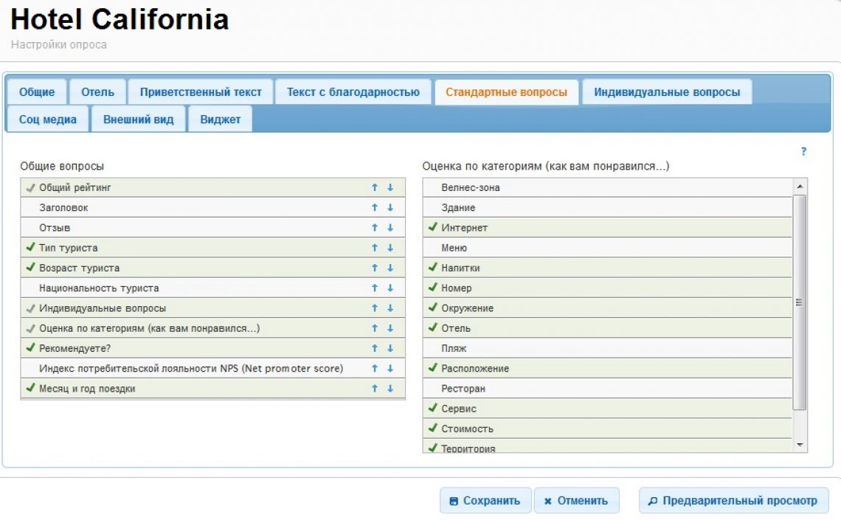Move Общий рейтинг row down
The height and width of the screenshot is (520, 841).
coord(390,188)
